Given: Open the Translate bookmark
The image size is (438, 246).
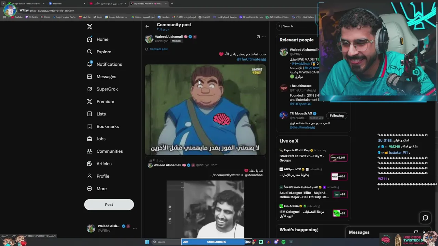Looking at the screenshot, I should point(164,17).
